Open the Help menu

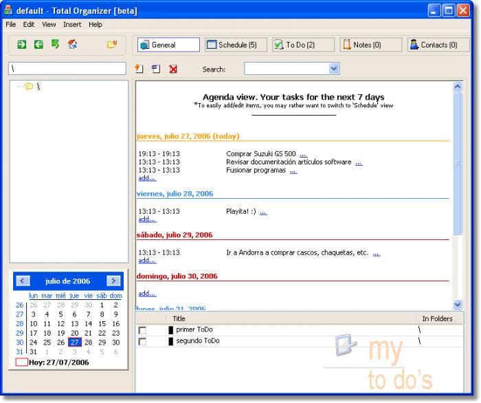[x=96, y=25]
